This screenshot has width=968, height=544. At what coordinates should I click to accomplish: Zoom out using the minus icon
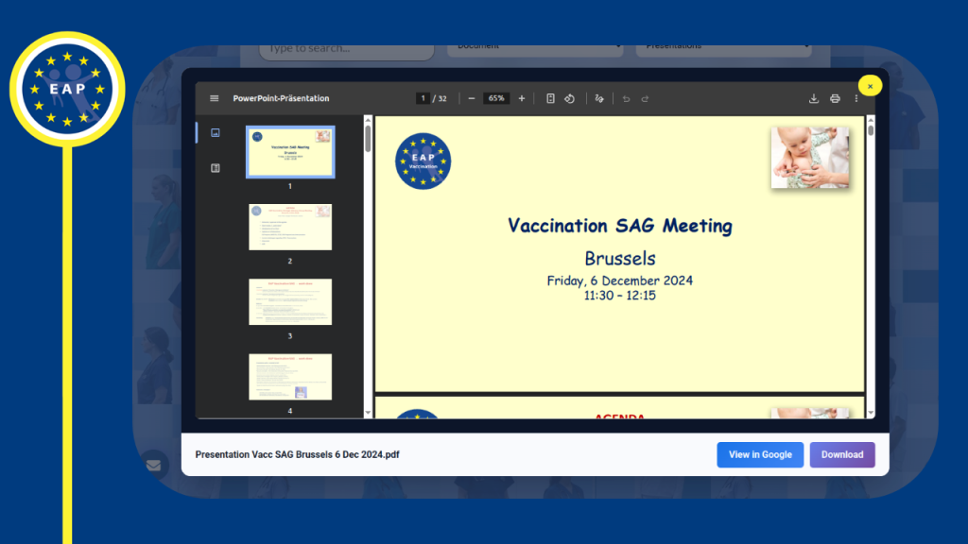[x=472, y=97]
